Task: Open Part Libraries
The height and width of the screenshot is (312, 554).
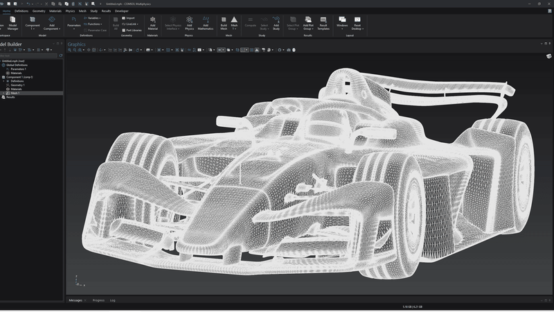Action: click(132, 31)
